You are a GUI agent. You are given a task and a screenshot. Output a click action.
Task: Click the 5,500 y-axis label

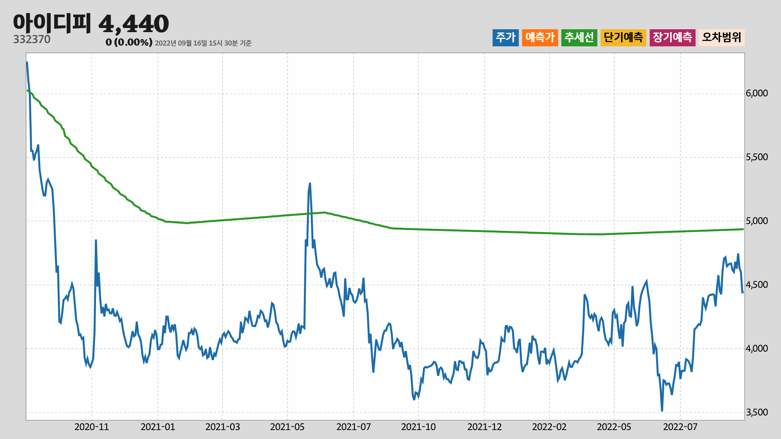(x=757, y=157)
